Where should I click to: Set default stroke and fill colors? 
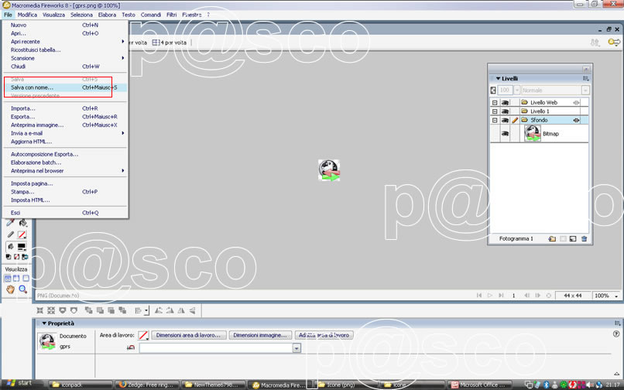point(9,257)
